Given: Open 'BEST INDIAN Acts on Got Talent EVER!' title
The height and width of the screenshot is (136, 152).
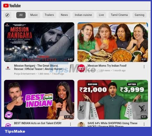Looking at the screenshot, I should tap(38, 123).
